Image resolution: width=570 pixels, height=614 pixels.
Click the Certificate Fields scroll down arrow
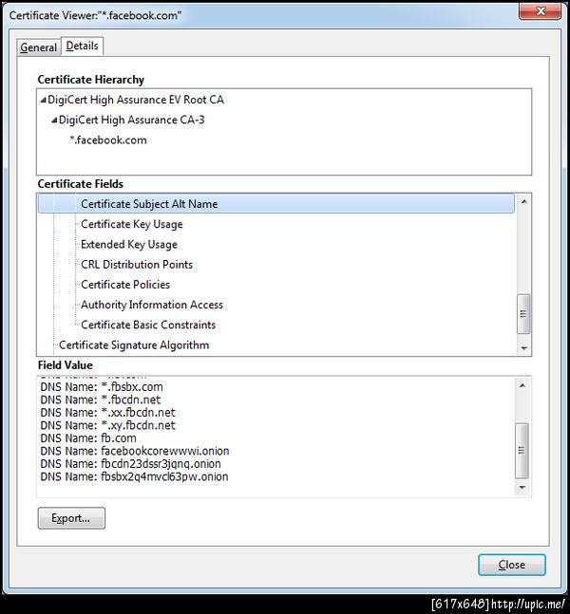click(523, 348)
